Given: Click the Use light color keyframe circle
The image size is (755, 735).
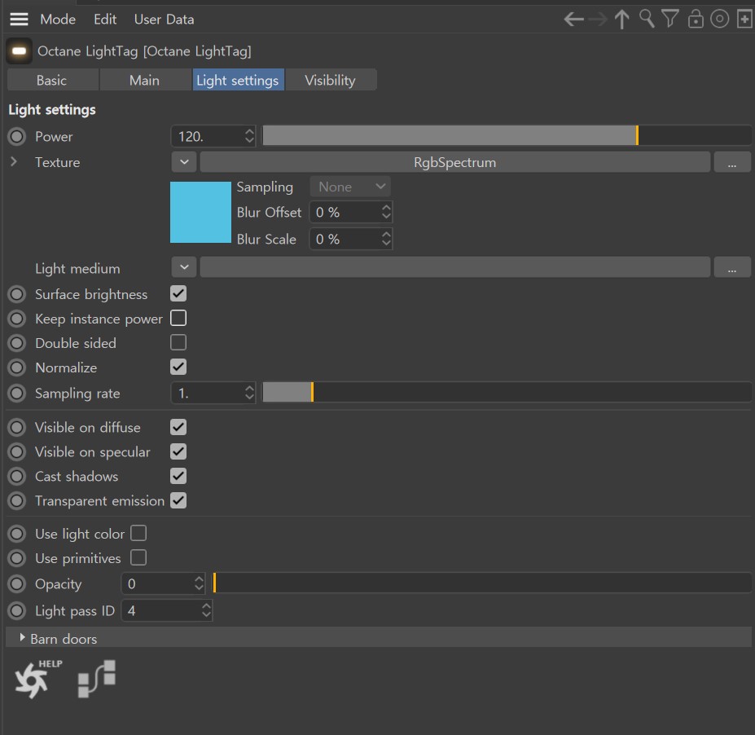Looking at the screenshot, I should 17,534.
